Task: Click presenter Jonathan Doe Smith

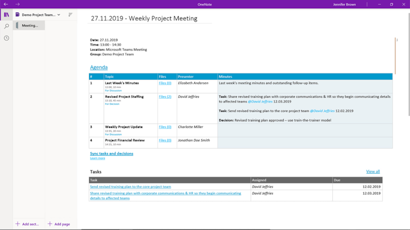Action: pos(194,140)
